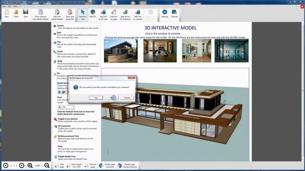Click the Pan instruction icon
The image size is (305, 171).
[55, 42]
